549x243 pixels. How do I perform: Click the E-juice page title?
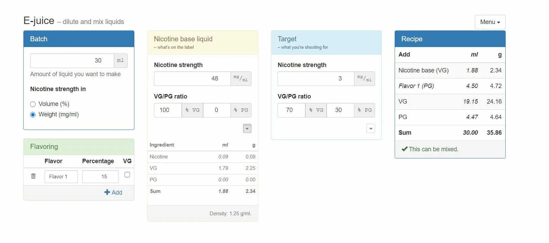39,21
